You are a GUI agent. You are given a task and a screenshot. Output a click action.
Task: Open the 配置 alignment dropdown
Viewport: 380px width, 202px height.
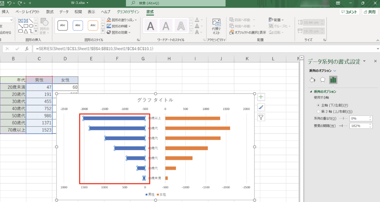point(277,20)
